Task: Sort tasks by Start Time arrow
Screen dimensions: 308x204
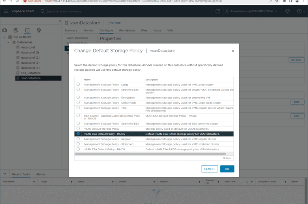Action: 247,181
